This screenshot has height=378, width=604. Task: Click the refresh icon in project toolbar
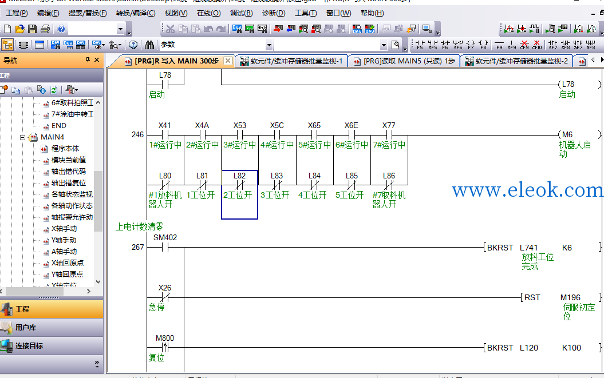pos(54,90)
